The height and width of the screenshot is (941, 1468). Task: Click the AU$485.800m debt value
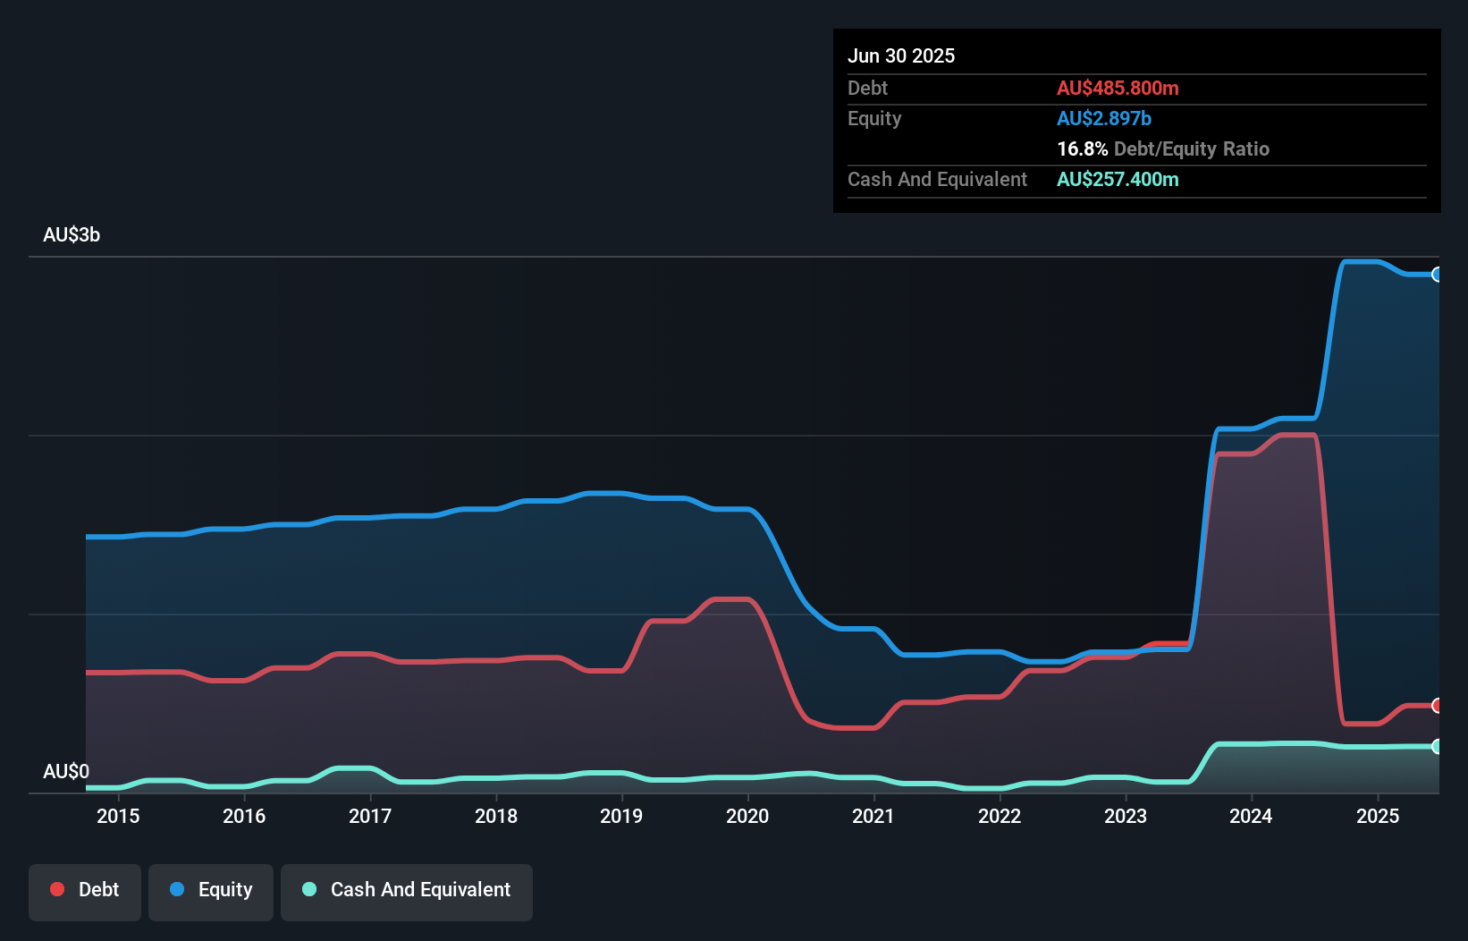1118,88
